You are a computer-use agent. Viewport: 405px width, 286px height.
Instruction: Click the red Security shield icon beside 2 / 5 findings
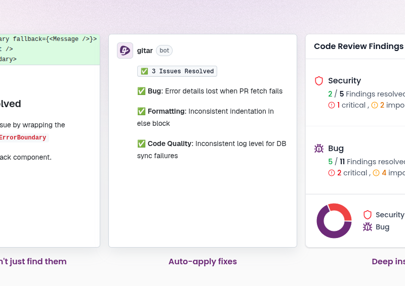[319, 81]
